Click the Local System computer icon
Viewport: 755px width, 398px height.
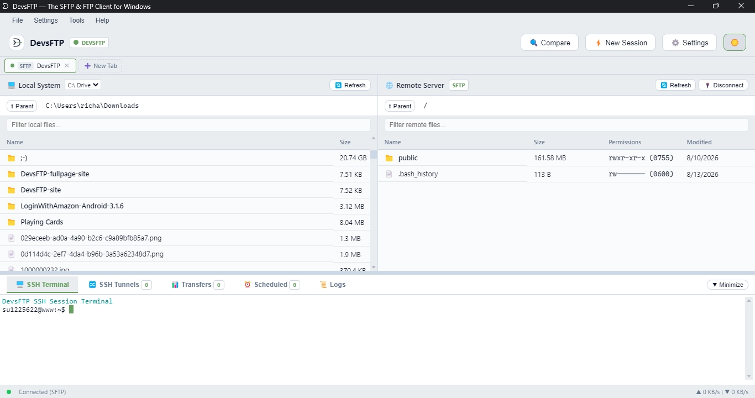[12, 85]
